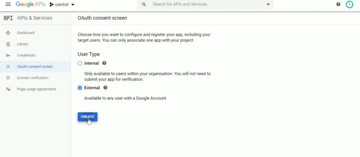
Task: Expand the search bar dropdown arrow
Action: click(268, 5)
